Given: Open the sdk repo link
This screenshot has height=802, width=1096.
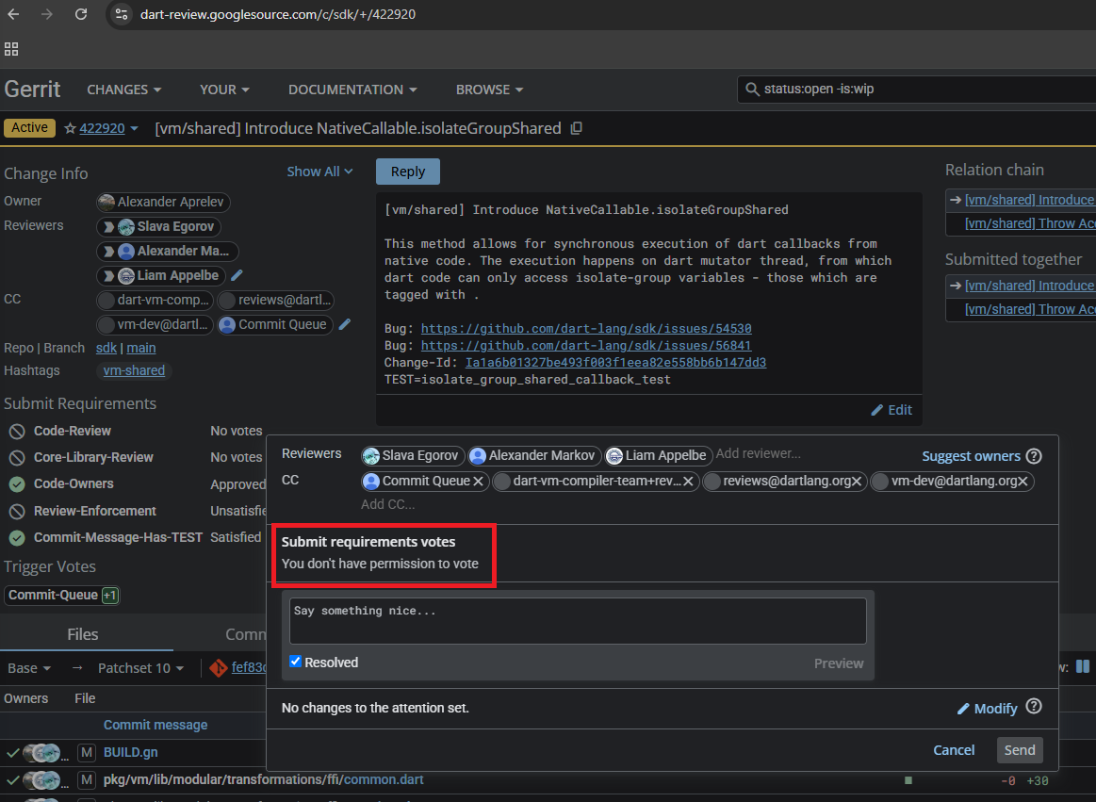Looking at the screenshot, I should pyautogui.click(x=106, y=348).
